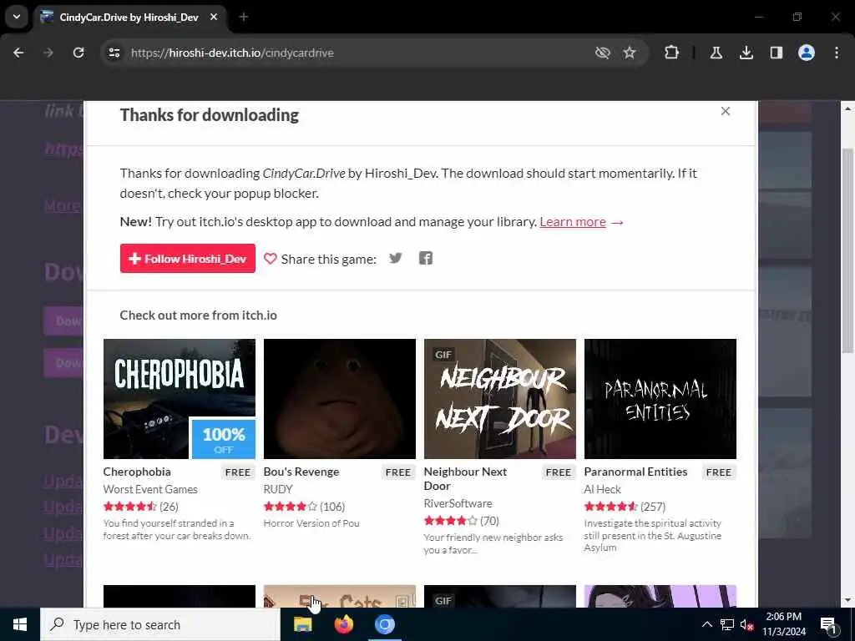Visit the RiverSoftware author page

pos(458,503)
